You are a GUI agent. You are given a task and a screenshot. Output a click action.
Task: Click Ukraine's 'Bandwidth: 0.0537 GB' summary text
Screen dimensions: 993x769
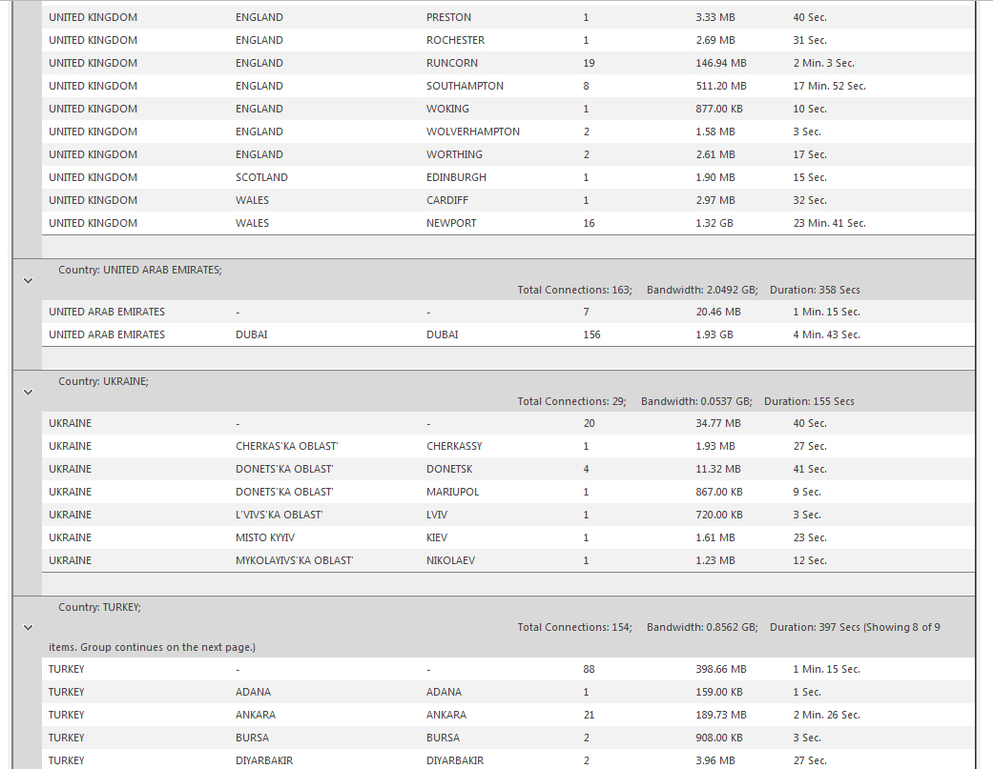(x=695, y=401)
